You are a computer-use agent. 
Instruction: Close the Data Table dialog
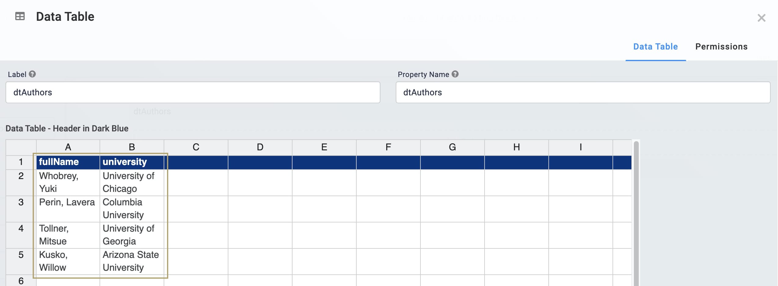click(x=761, y=18)
